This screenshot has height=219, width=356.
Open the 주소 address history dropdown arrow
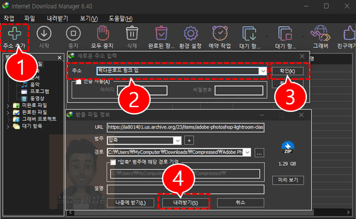pos(263,71)
